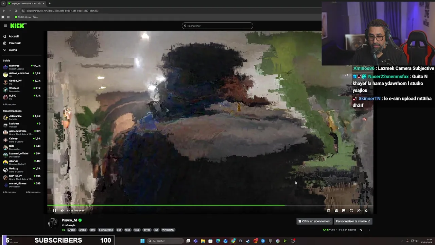Select the Arabic language tag

tap(72, 230)
